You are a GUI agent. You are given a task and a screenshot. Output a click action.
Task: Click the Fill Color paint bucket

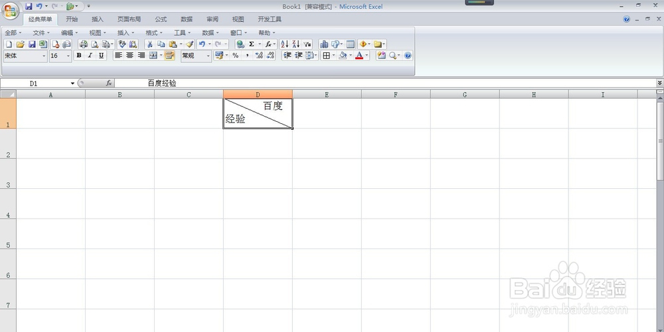[x=343, y=56]
